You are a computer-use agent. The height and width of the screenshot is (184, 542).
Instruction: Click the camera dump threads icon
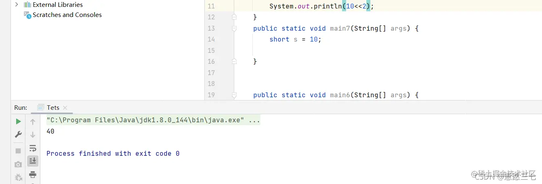tap(18, 164)
